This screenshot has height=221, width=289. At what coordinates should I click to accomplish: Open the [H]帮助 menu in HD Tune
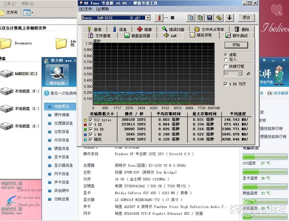(x=102, y=9)
